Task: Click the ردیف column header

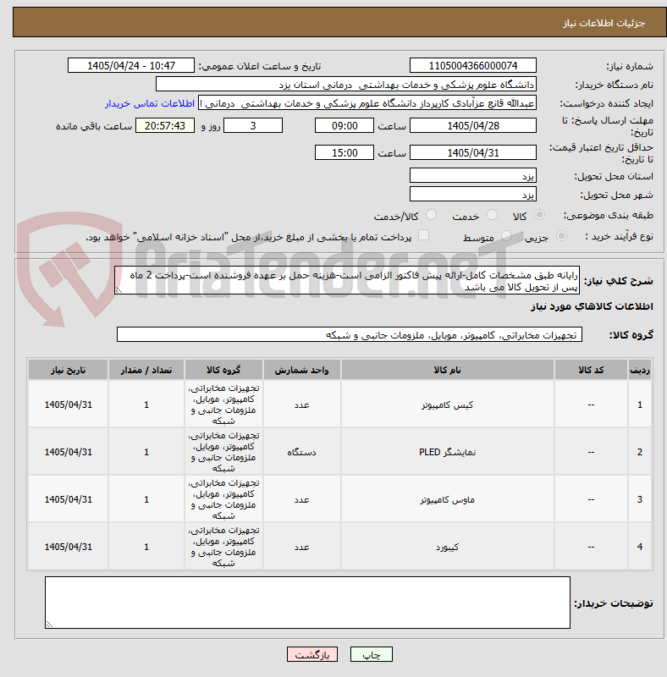Action: [x=640, y=370]
